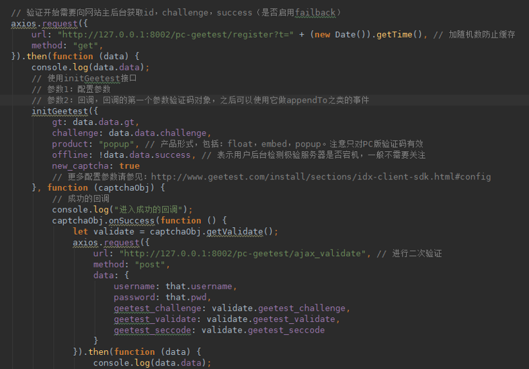Click new_captcha property name

80,166
